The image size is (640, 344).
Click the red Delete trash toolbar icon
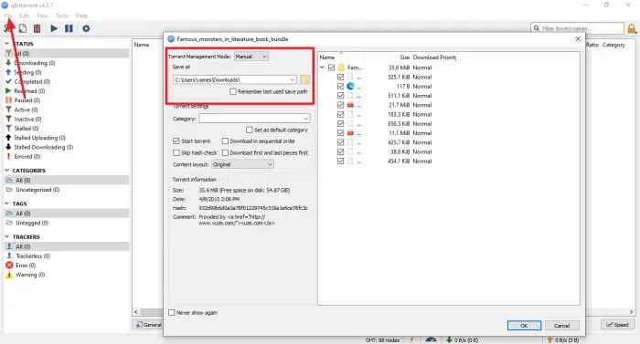tap(37, 28)
